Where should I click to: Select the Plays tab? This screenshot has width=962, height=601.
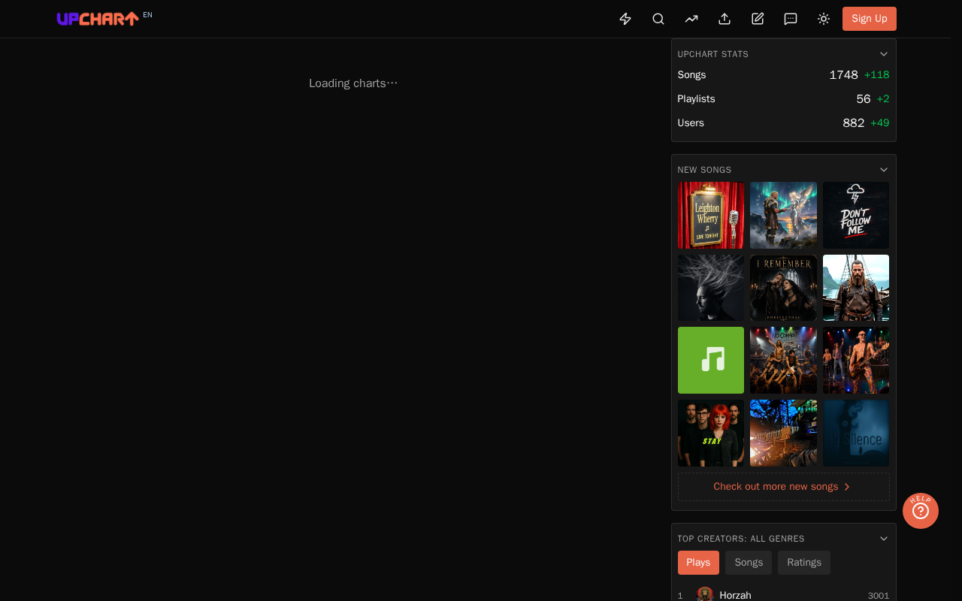pyautogui.click(x=698, y=563)
